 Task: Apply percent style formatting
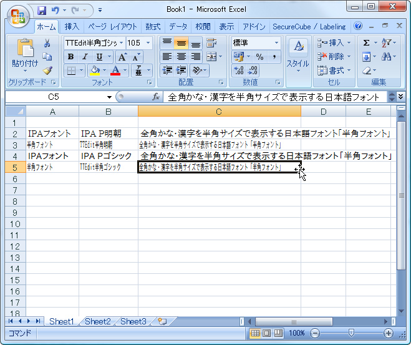[x=259, y=57]
